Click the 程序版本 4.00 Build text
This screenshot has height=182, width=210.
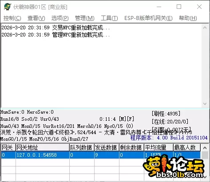169,138
